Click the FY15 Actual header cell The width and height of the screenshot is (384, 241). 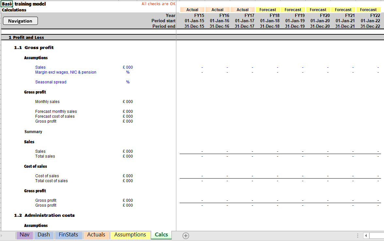192,9
